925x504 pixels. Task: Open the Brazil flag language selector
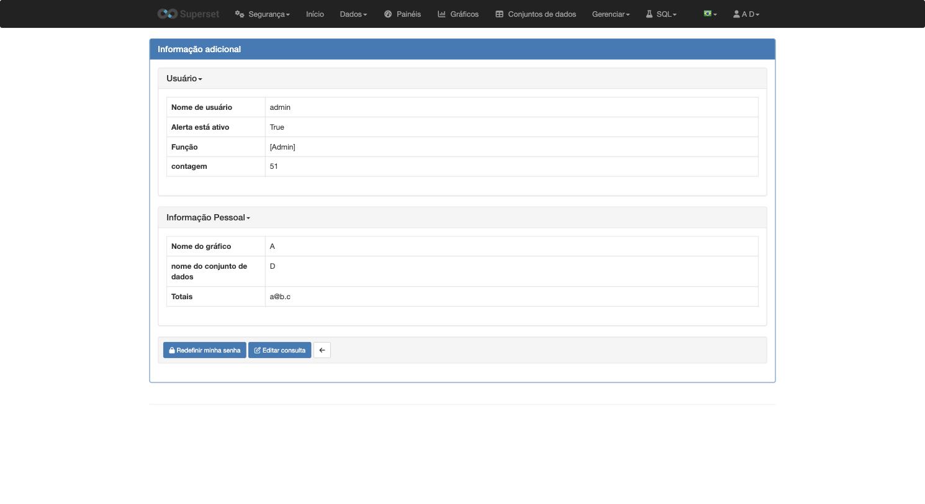(x=710, y=14)
